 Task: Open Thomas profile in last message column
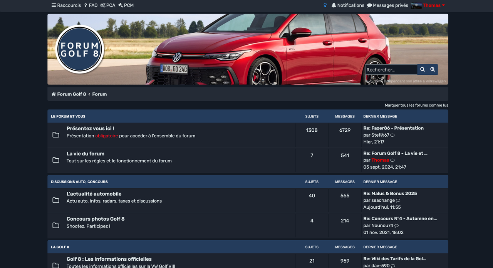coord(380,160)
